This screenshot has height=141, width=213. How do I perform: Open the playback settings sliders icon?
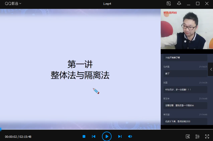pos(197,136)
